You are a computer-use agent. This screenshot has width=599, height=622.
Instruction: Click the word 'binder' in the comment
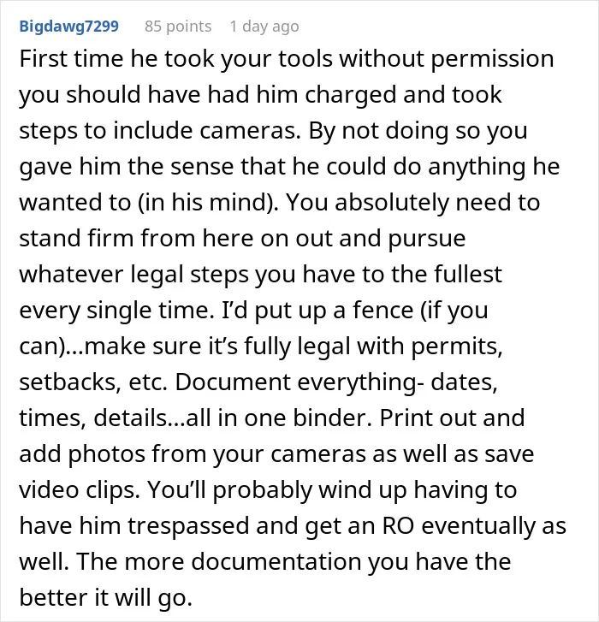click(332, 418)
